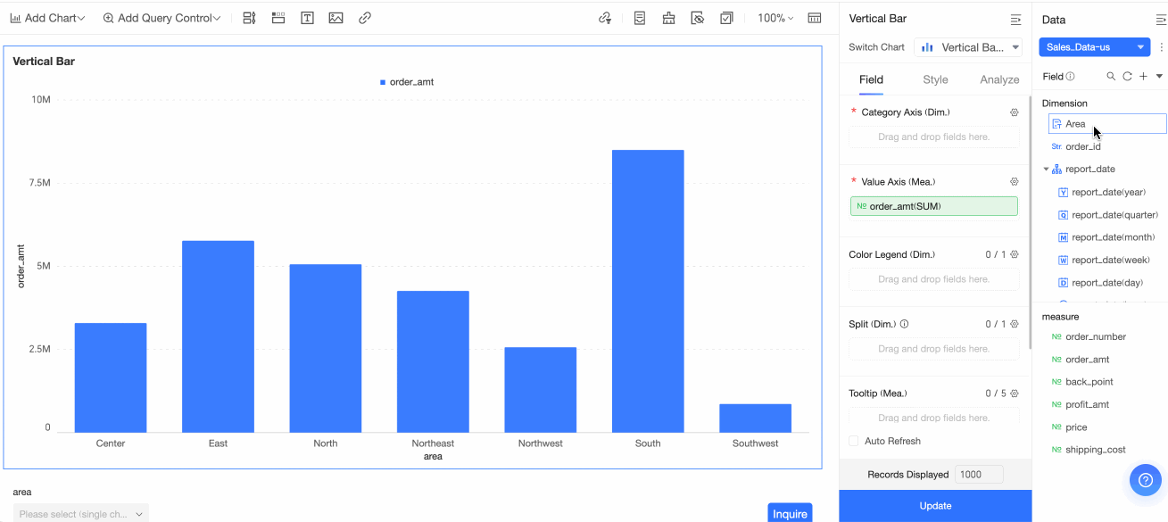Image resolution: width=1168 pixels, height=522 pixels.
Task: Click Category Axis drop field area
Action: coord(933,137)
